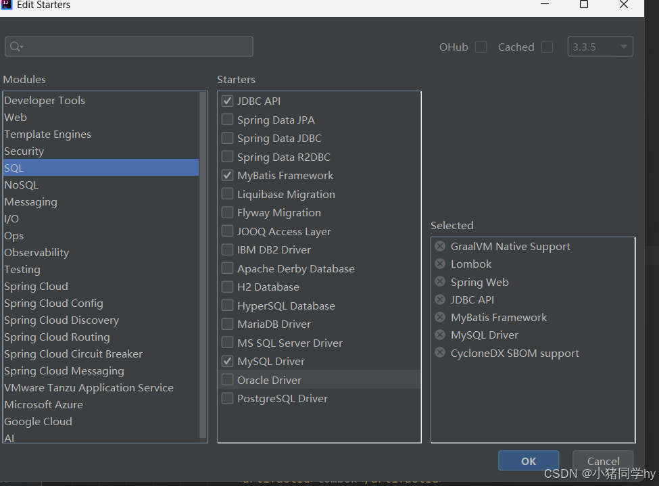Check IBM DB2 Driver starter
The image size is (659, 486).
[227, 249]
